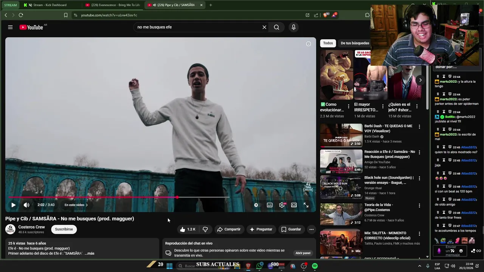Go back with the browser back arrow
Image resolution: width=484 pixels, height=272 pixels.
(6, 15)
